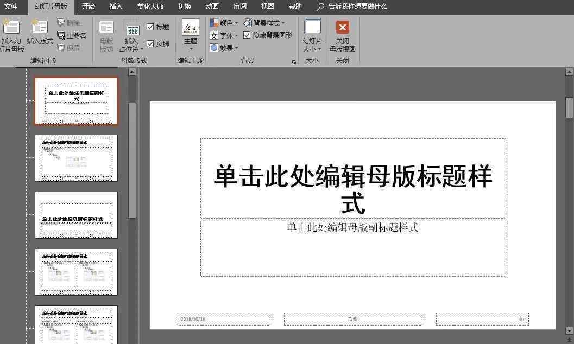Open the 美化大师 tab
The height and width of the screenshot is (344, 574).
click(x=150, y=7)
